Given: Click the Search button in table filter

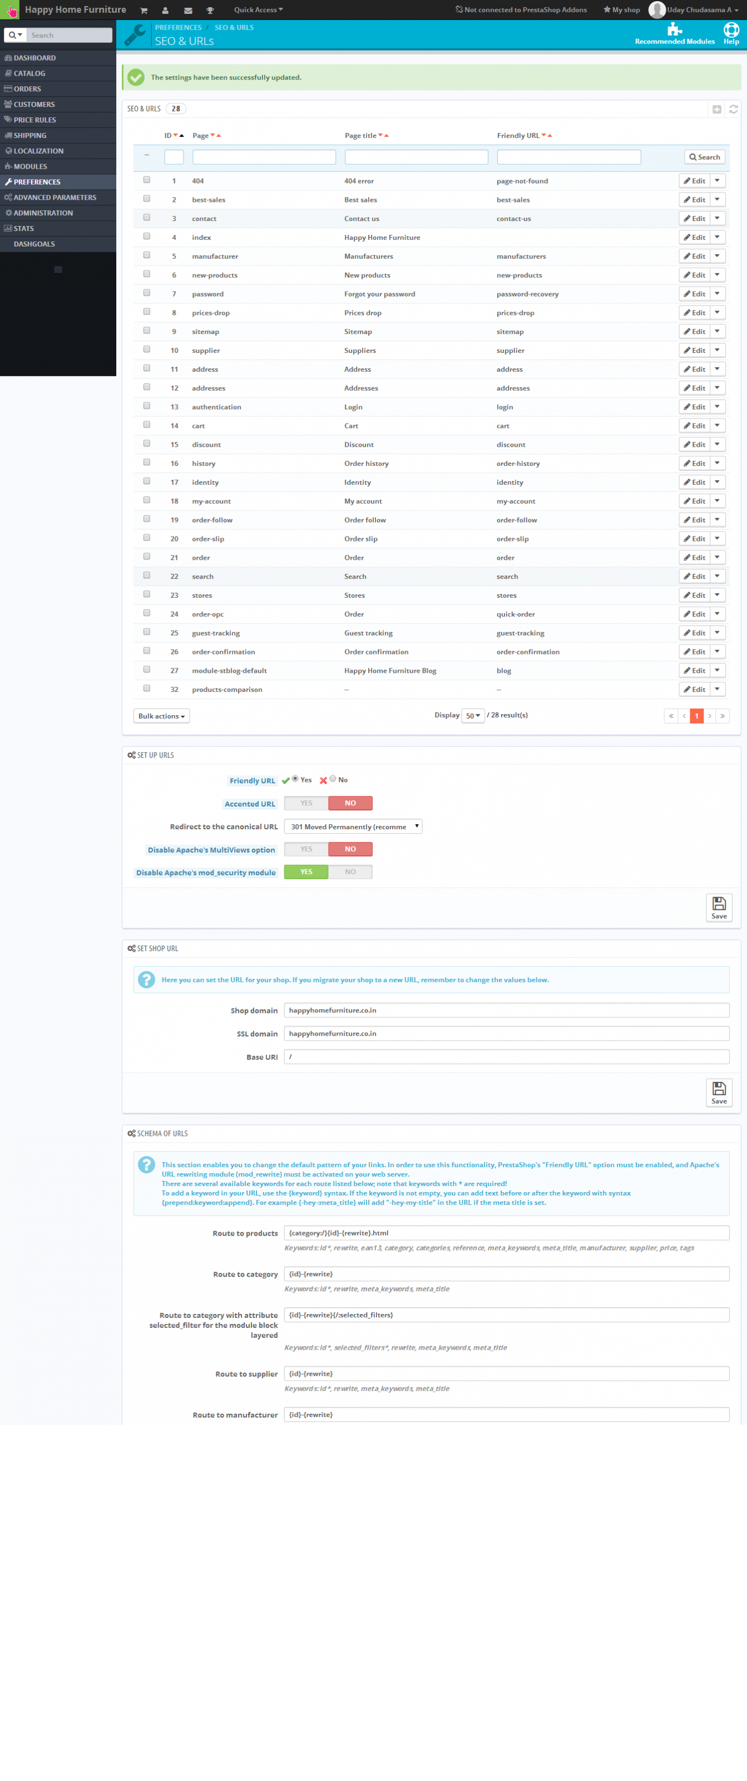Looking at the screenshot, I should [704, 157].
